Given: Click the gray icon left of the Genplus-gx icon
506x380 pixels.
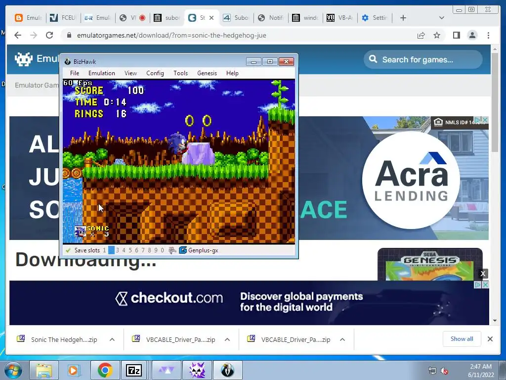Looking at the screenshot, I should (x=172, y=250).
